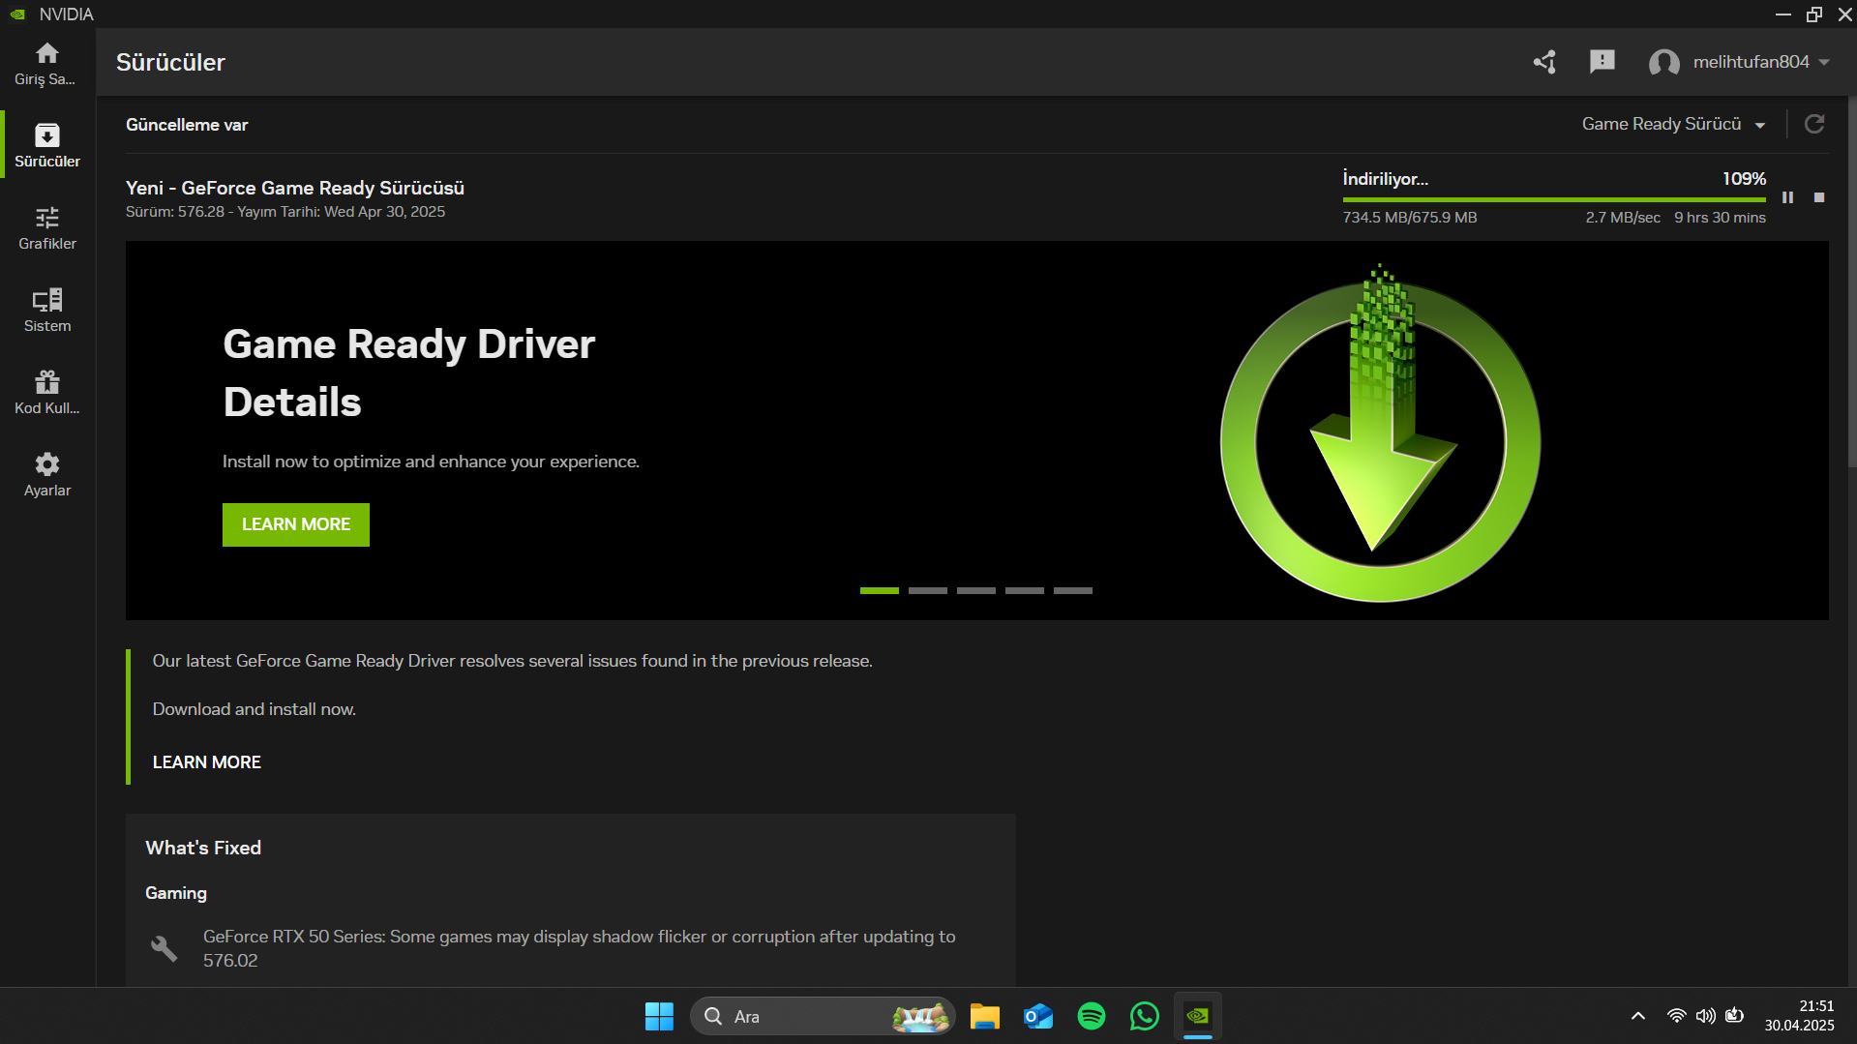Click the 'What's Fixed' heading

point(203,848)
